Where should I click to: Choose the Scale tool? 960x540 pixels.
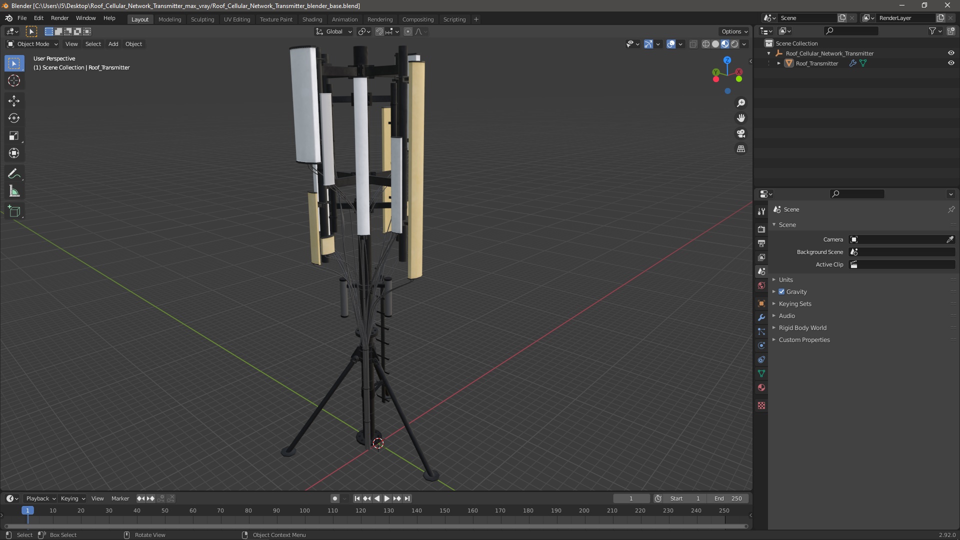tap(14, 136)
